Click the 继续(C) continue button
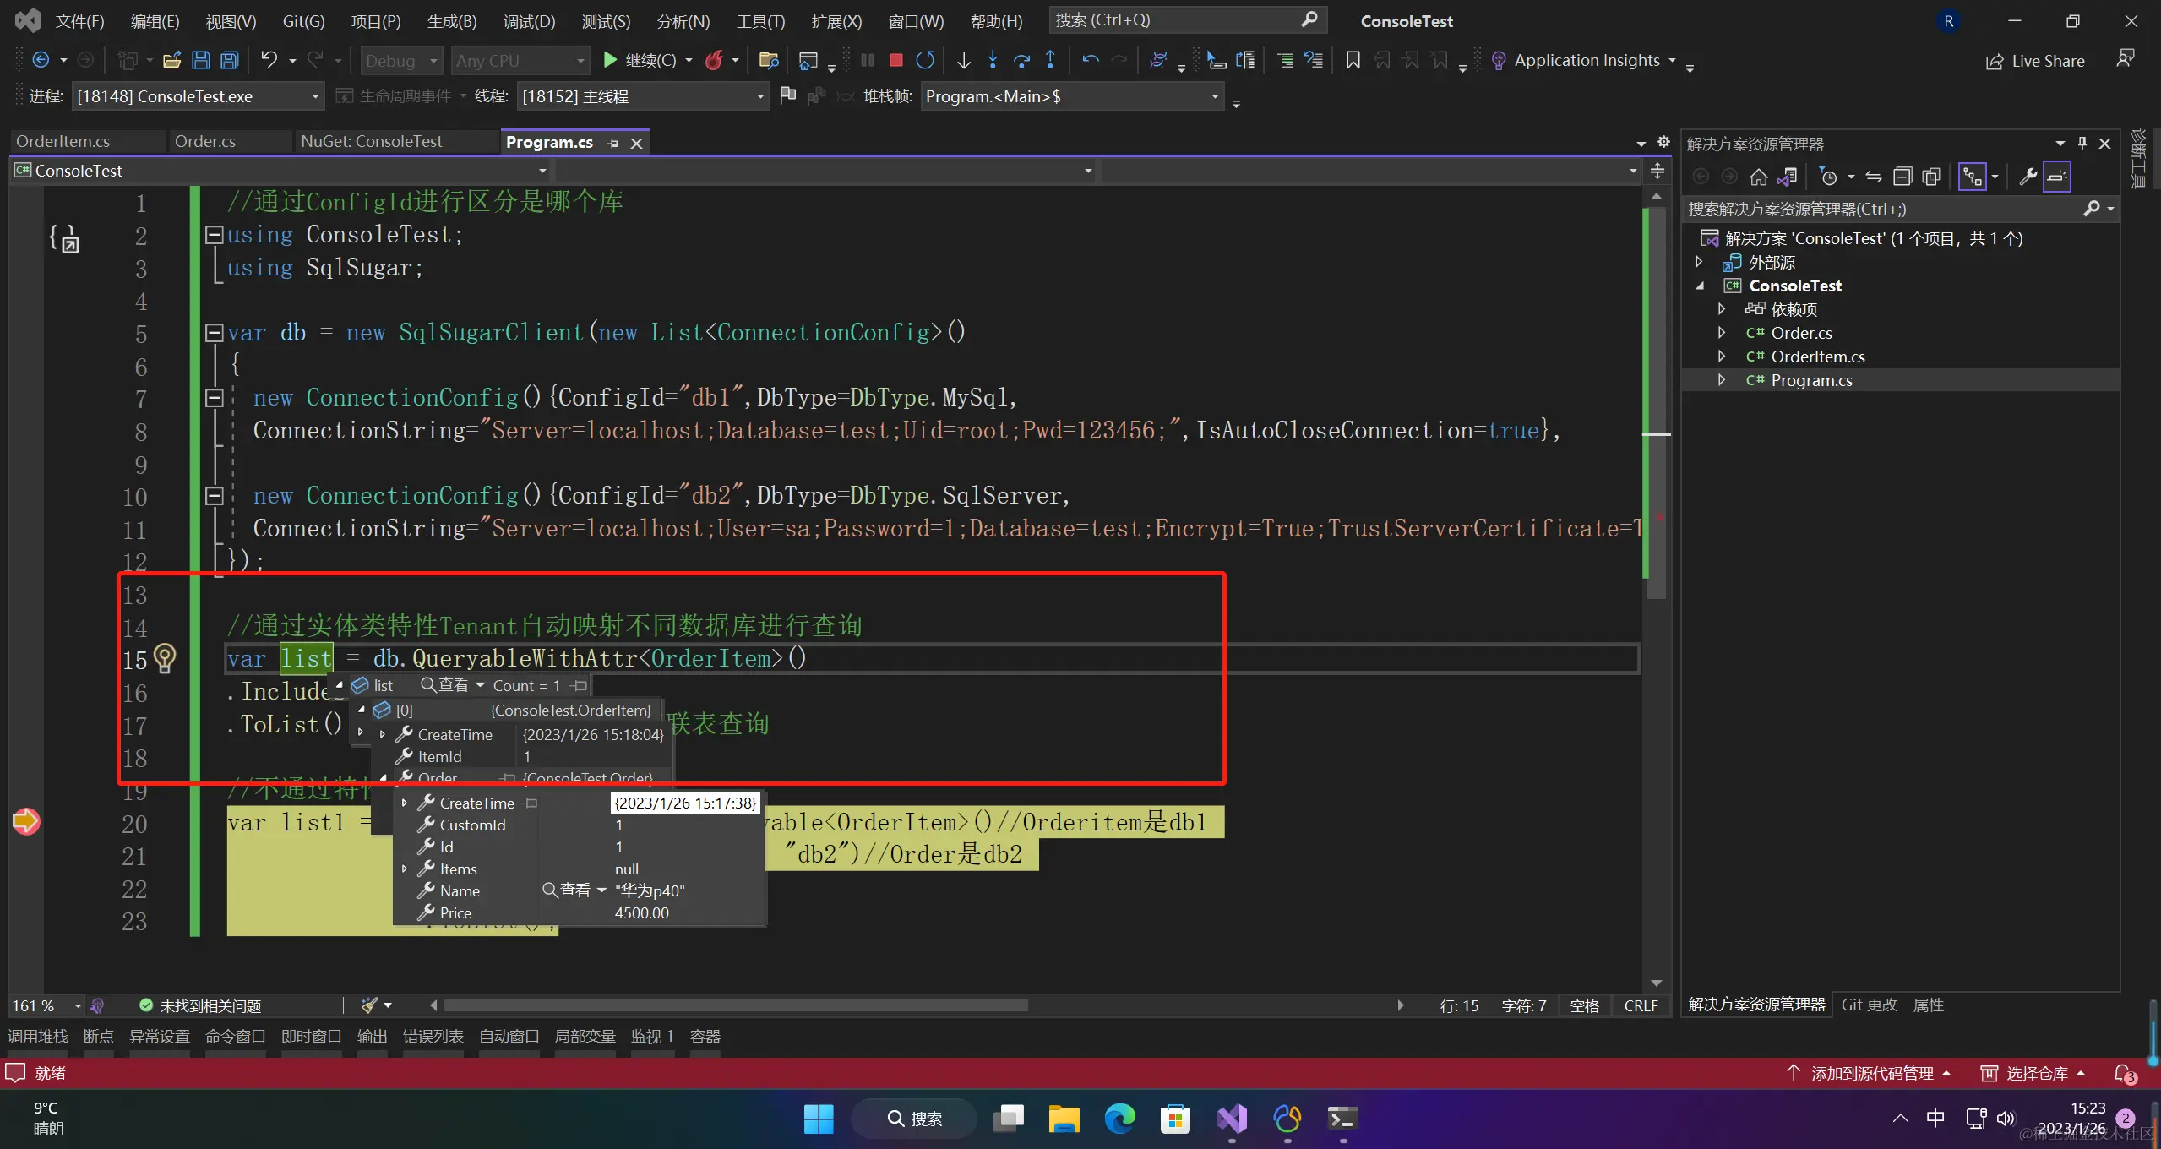The image size is (2161, 1149). [x=640, y=60]
